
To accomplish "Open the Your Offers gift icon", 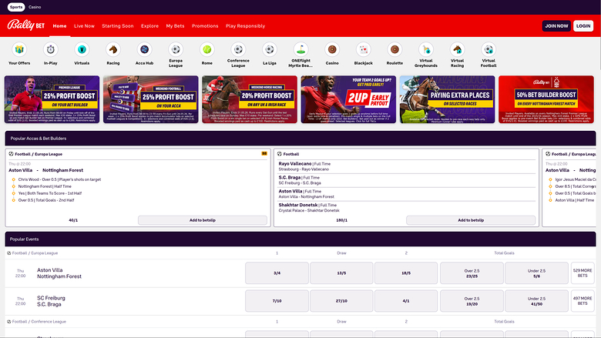I will click(19, 50).
